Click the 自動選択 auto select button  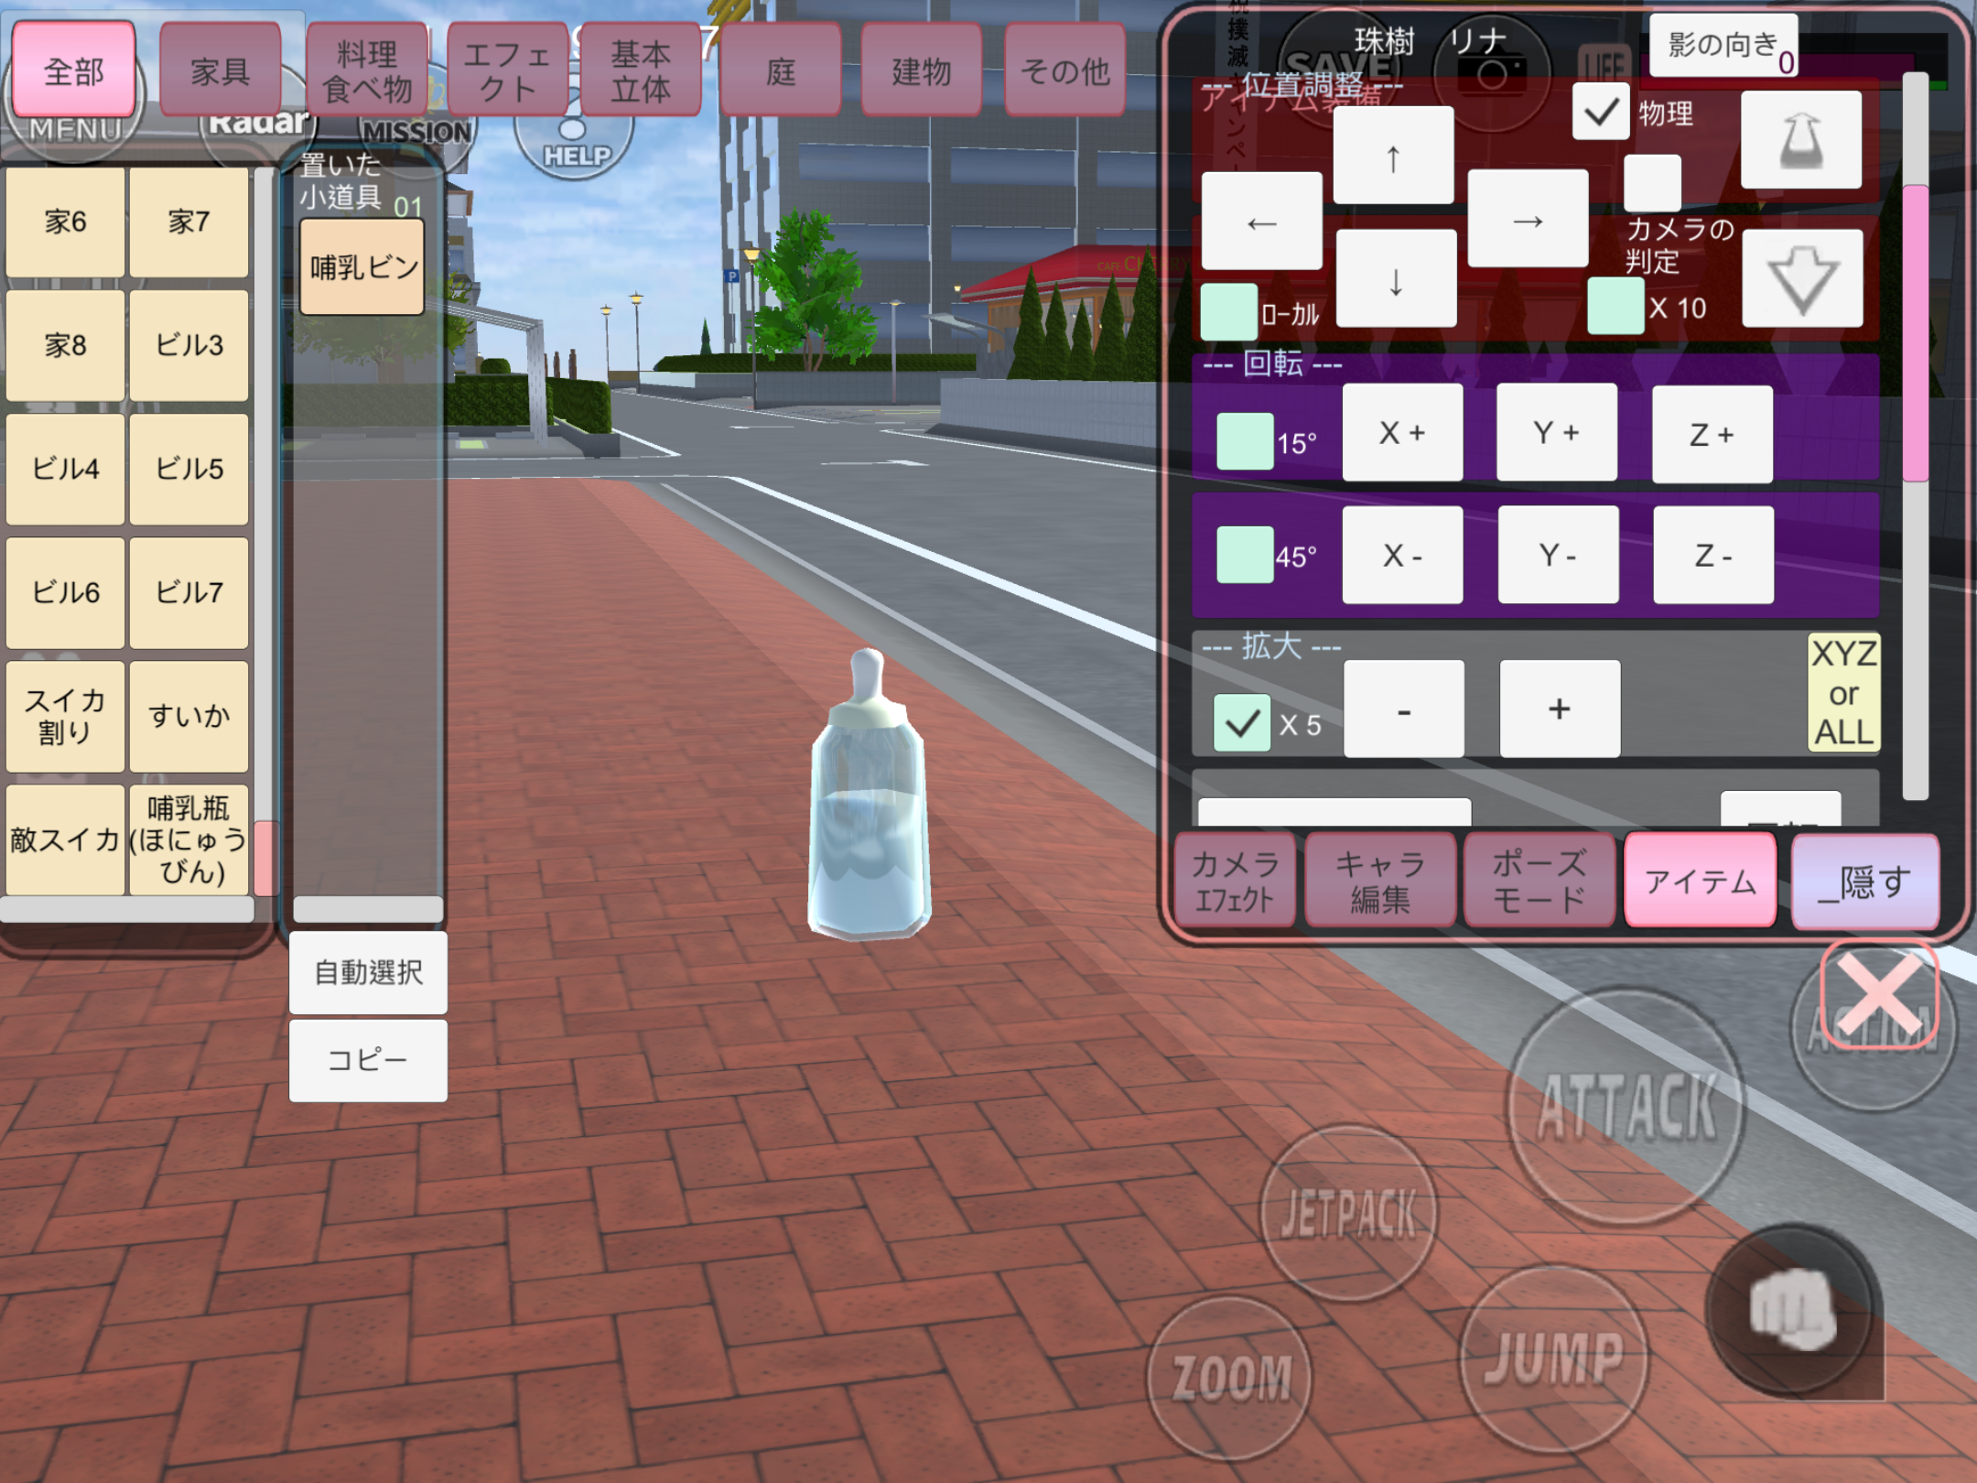click(x=368, y=972)
